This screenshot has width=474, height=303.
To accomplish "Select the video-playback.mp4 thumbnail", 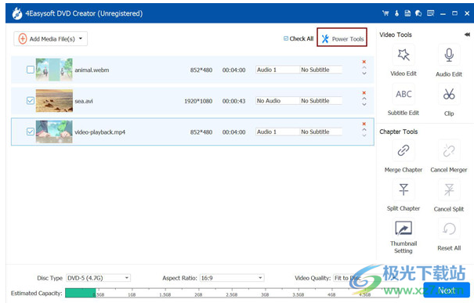I will (x=54, y=132).
